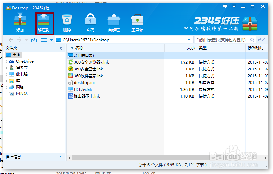The image size is (273, 174).
Task: Click the 自解压 (Self-extract) icon
Action: point(114,19)
